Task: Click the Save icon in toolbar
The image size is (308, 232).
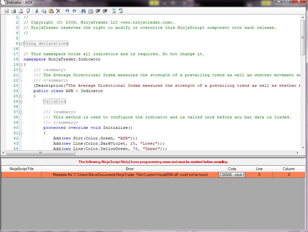Action: [7, 11]
